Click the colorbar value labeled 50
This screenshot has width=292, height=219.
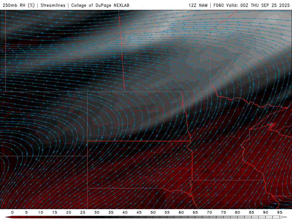153,212
